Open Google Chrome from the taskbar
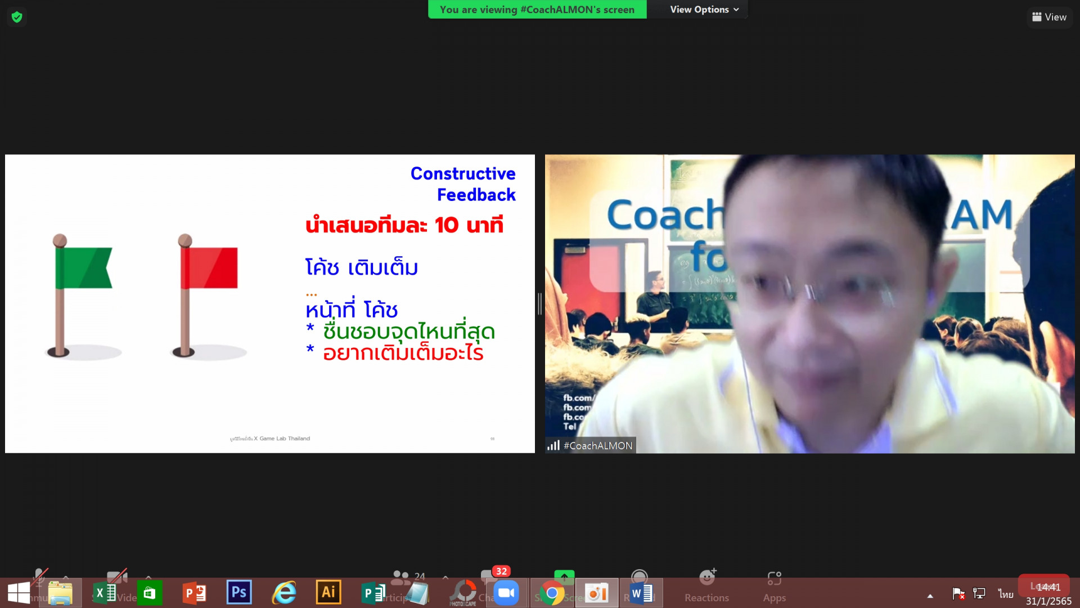 (552, 593)
